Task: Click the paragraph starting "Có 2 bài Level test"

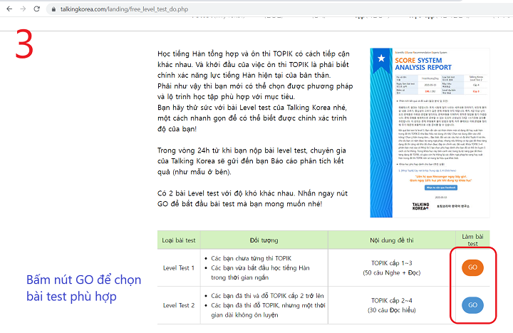Action: (x=252, y=198)
